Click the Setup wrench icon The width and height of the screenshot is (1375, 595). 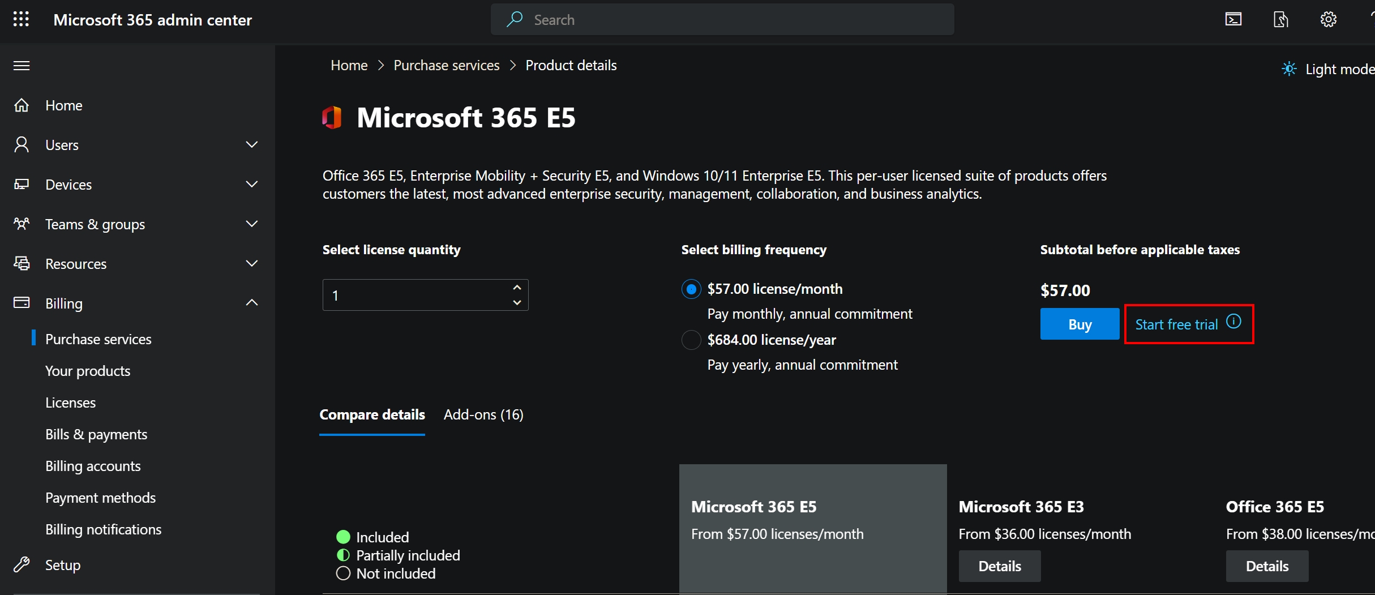click(22, 564)
